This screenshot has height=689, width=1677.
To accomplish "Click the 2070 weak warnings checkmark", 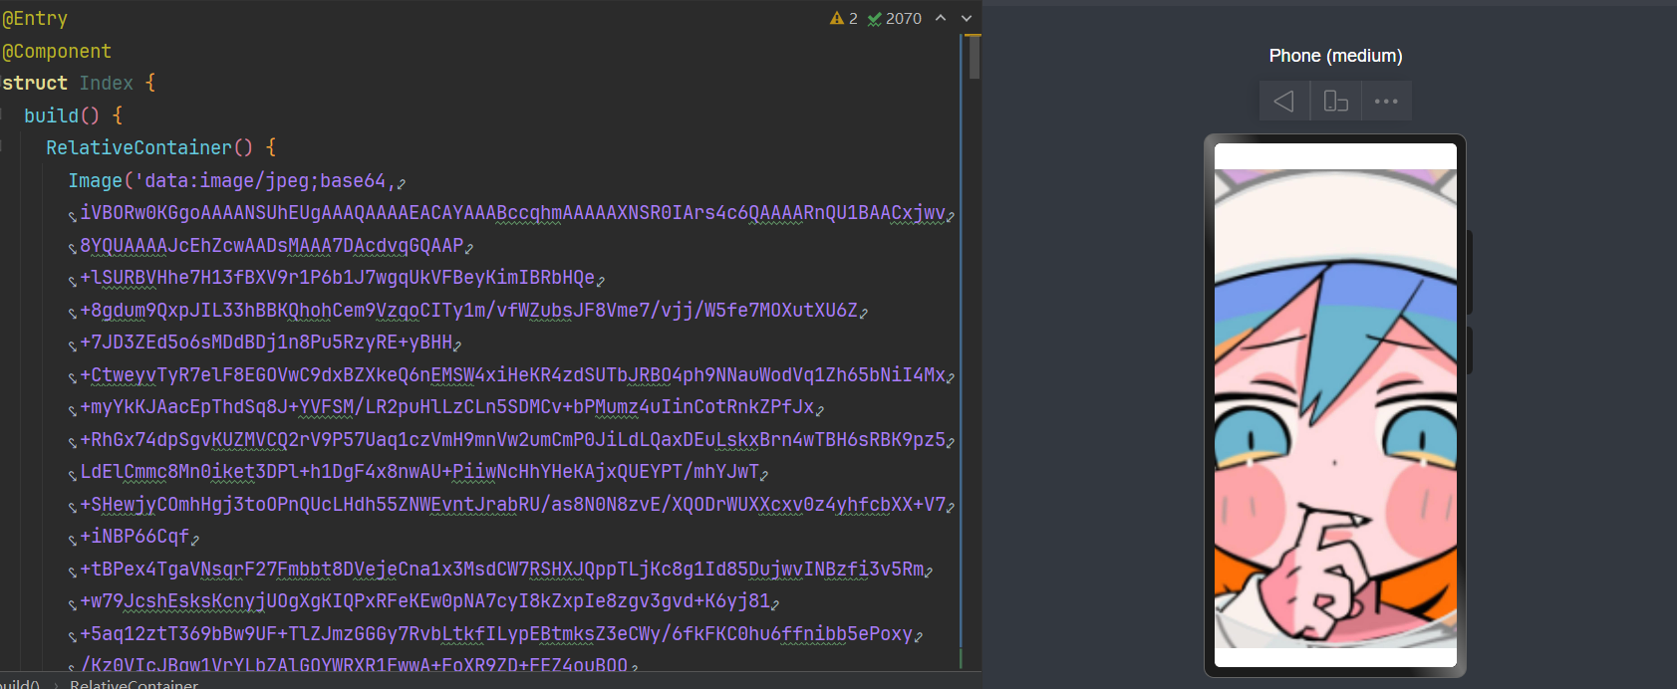I will [895, 18].
